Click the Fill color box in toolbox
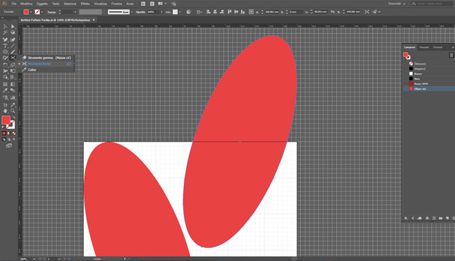The width and height of the screenshot is (455, 261). [x=6, y=119]
